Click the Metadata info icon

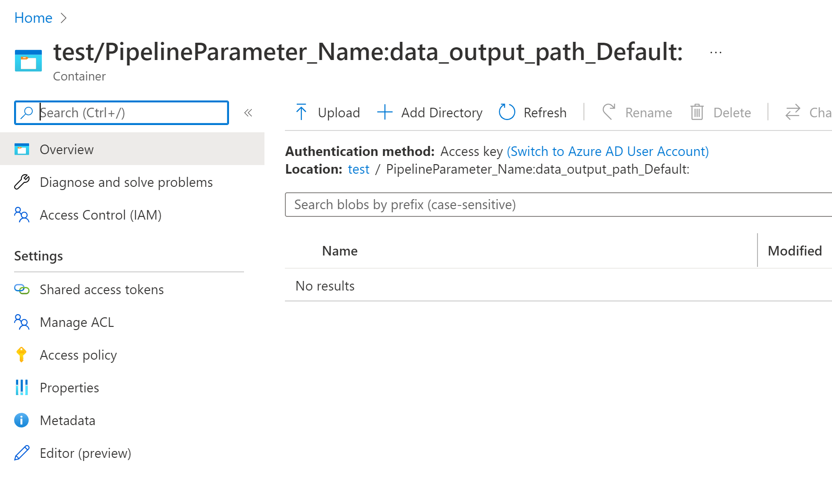[21, 420]
